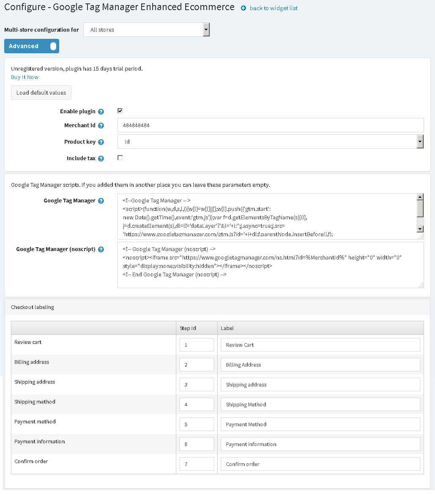The image size is (435, 494).
Task: Go back to widget list
Action: [x=273, y=8]
